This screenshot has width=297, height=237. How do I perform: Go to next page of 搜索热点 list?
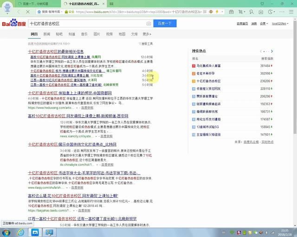(272, 51)
